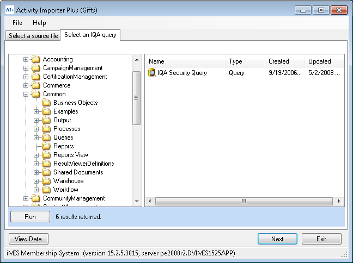353x263 pixels.
Task: Click the horizontal scrollbar in results list
Action: tap(244, 201)
